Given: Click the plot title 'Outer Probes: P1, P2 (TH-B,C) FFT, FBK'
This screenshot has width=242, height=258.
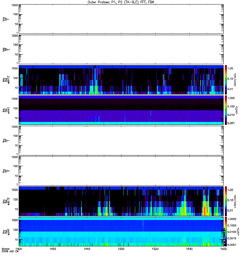Looking at the screenshot, I should point(121,2).
